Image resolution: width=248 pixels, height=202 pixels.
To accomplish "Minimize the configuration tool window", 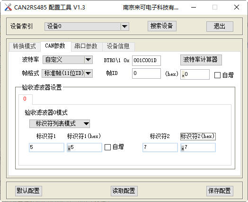I will 194,7.
